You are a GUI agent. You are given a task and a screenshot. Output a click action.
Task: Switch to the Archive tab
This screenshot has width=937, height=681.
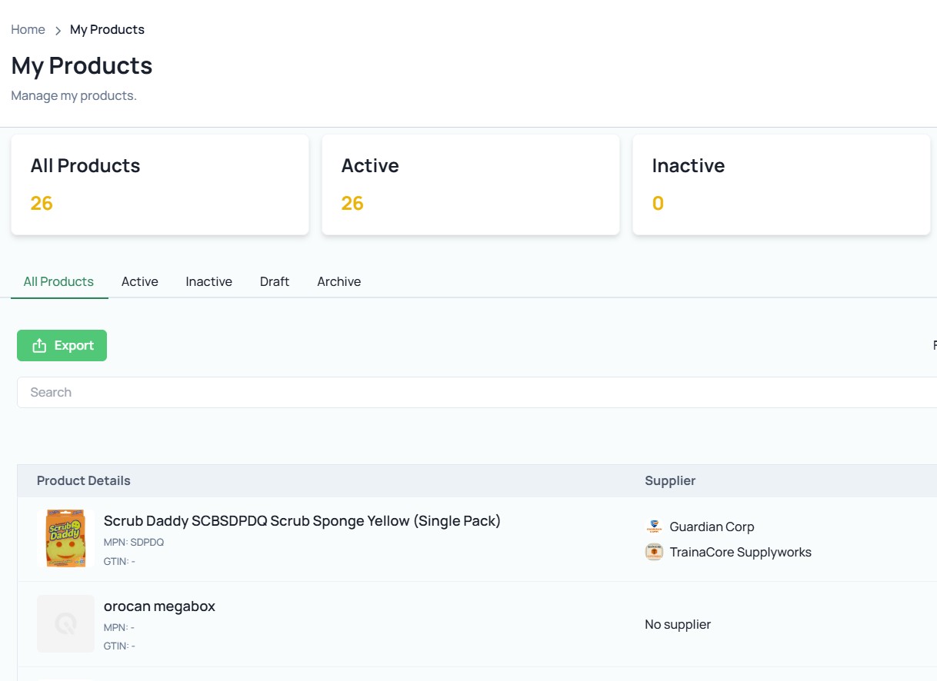point(339,281)
